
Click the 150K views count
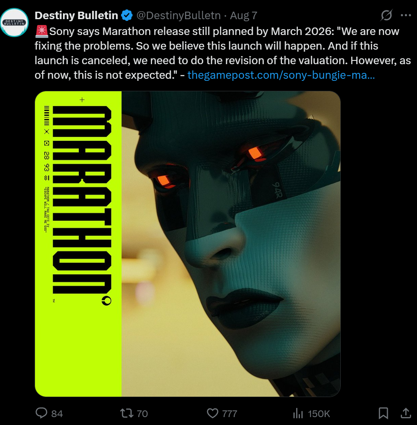pos(319,414)
